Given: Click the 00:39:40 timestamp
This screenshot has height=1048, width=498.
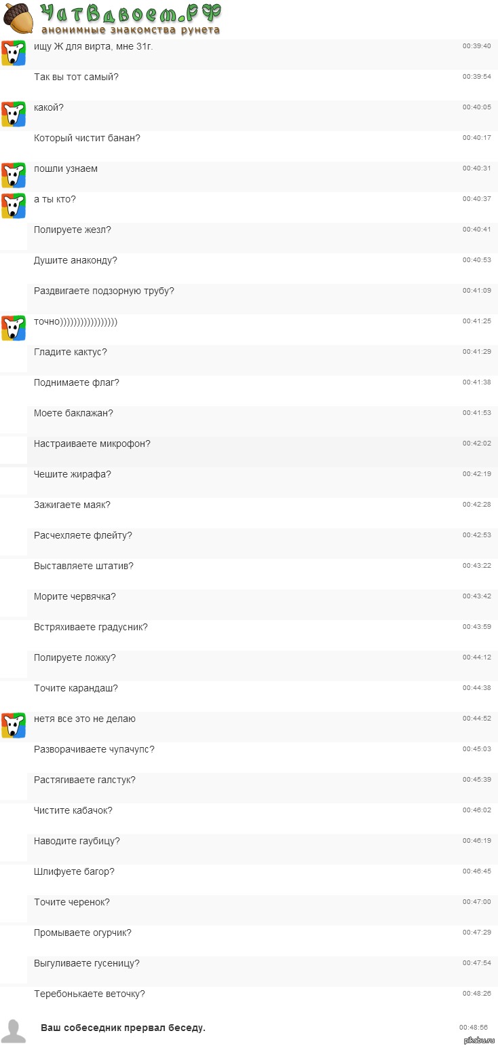Looking at the screenshot, I should 476,46.
